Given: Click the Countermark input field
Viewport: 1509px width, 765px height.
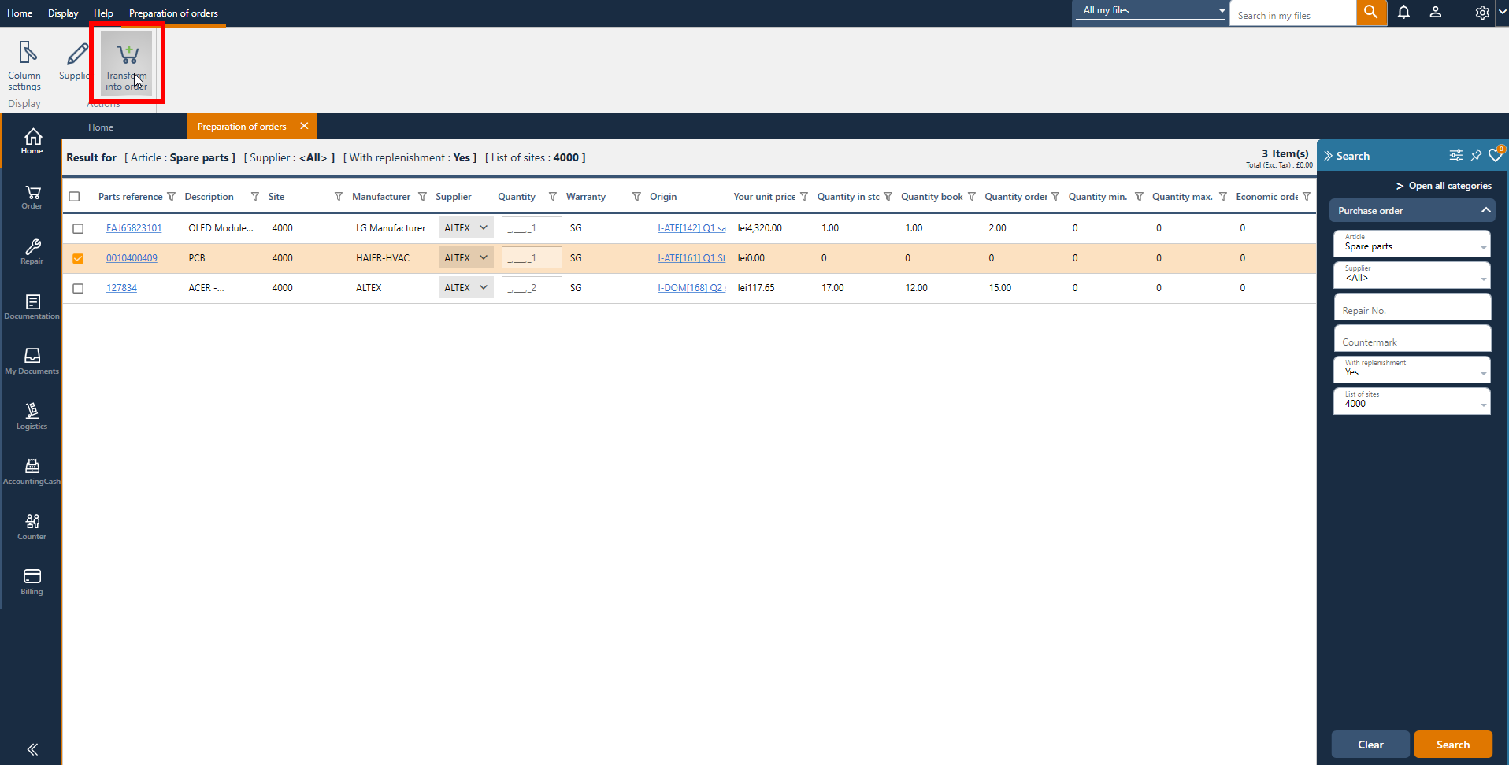Looking at the screenshot, I should pos(1412,338).
